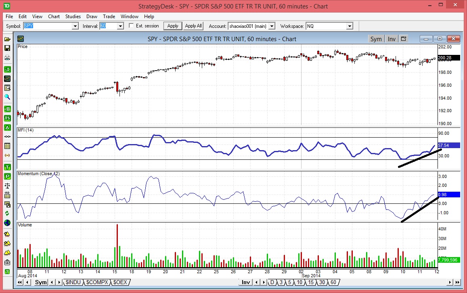The width and height of the screenshot is (467, 293).
Task: Click green icon directly above the TS icon
Action: pyautogui.click(x=7, y=109)
